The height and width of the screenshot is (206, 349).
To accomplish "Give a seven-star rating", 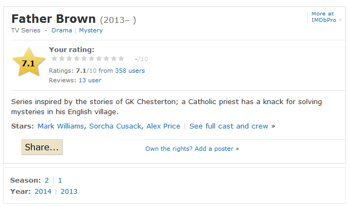I will [99, 58].
